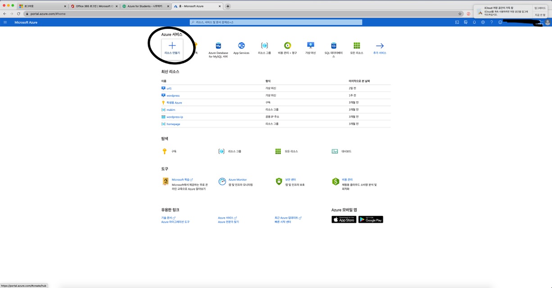Open directory and subscription filter icon
552x288 pixels.
(466, 22)
